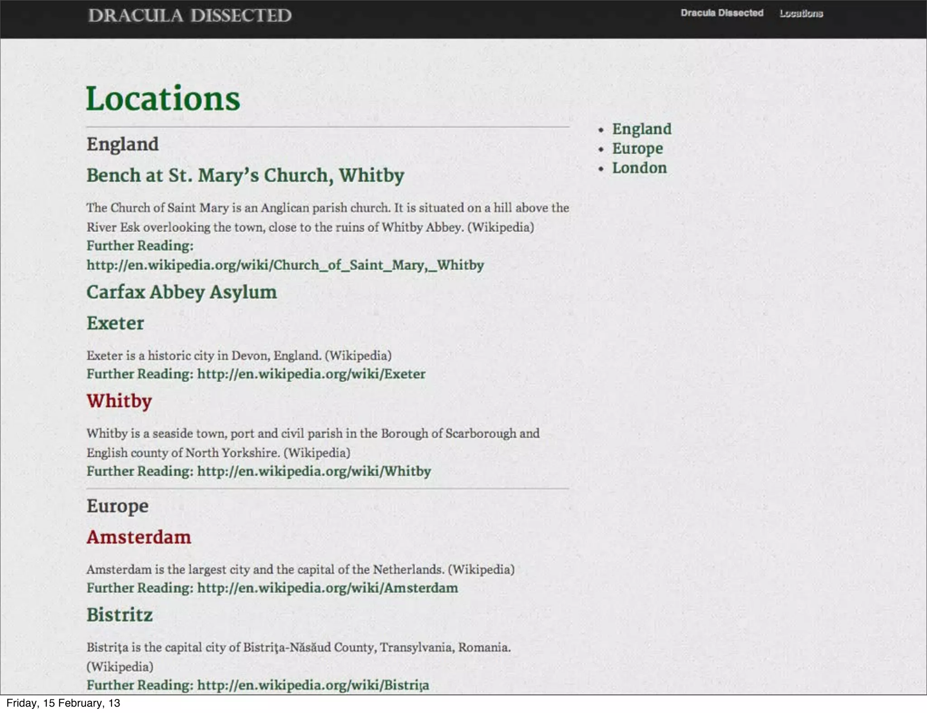Click the Exeter heading link

pos(115,323)
